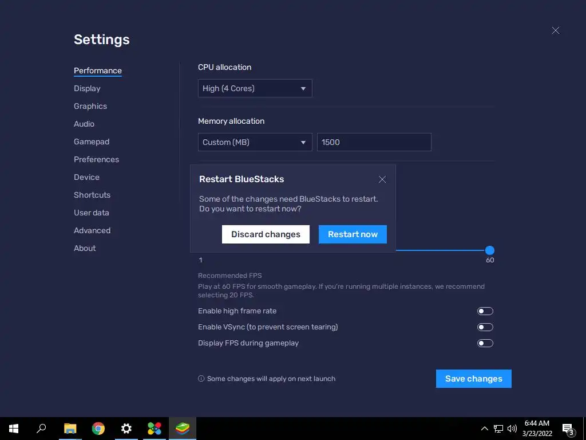
Task: Click the Memory allocation label
Action: (231, 121)
